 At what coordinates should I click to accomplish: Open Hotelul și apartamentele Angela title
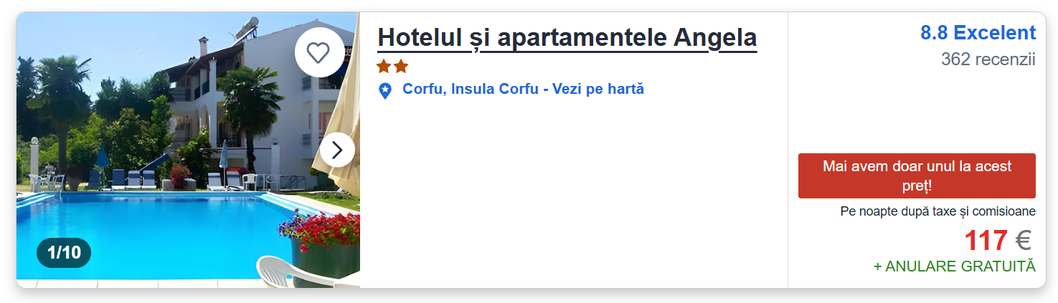pos(567,38)
